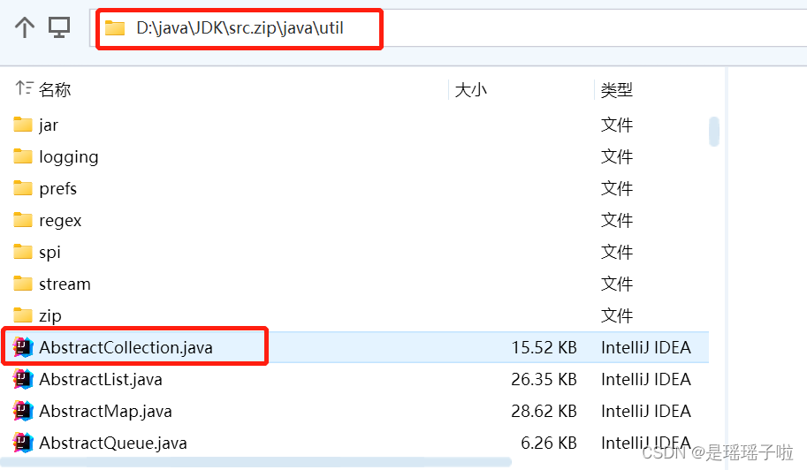Click the regex folder icon
Viewport: 807px width, 470px height.
[23, 220]
